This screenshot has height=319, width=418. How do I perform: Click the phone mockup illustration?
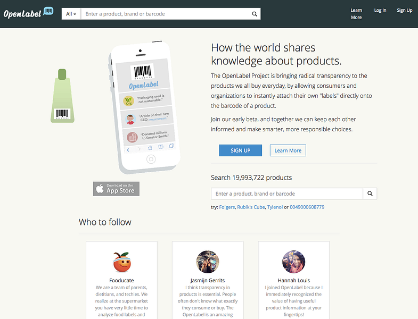[144, 107]
